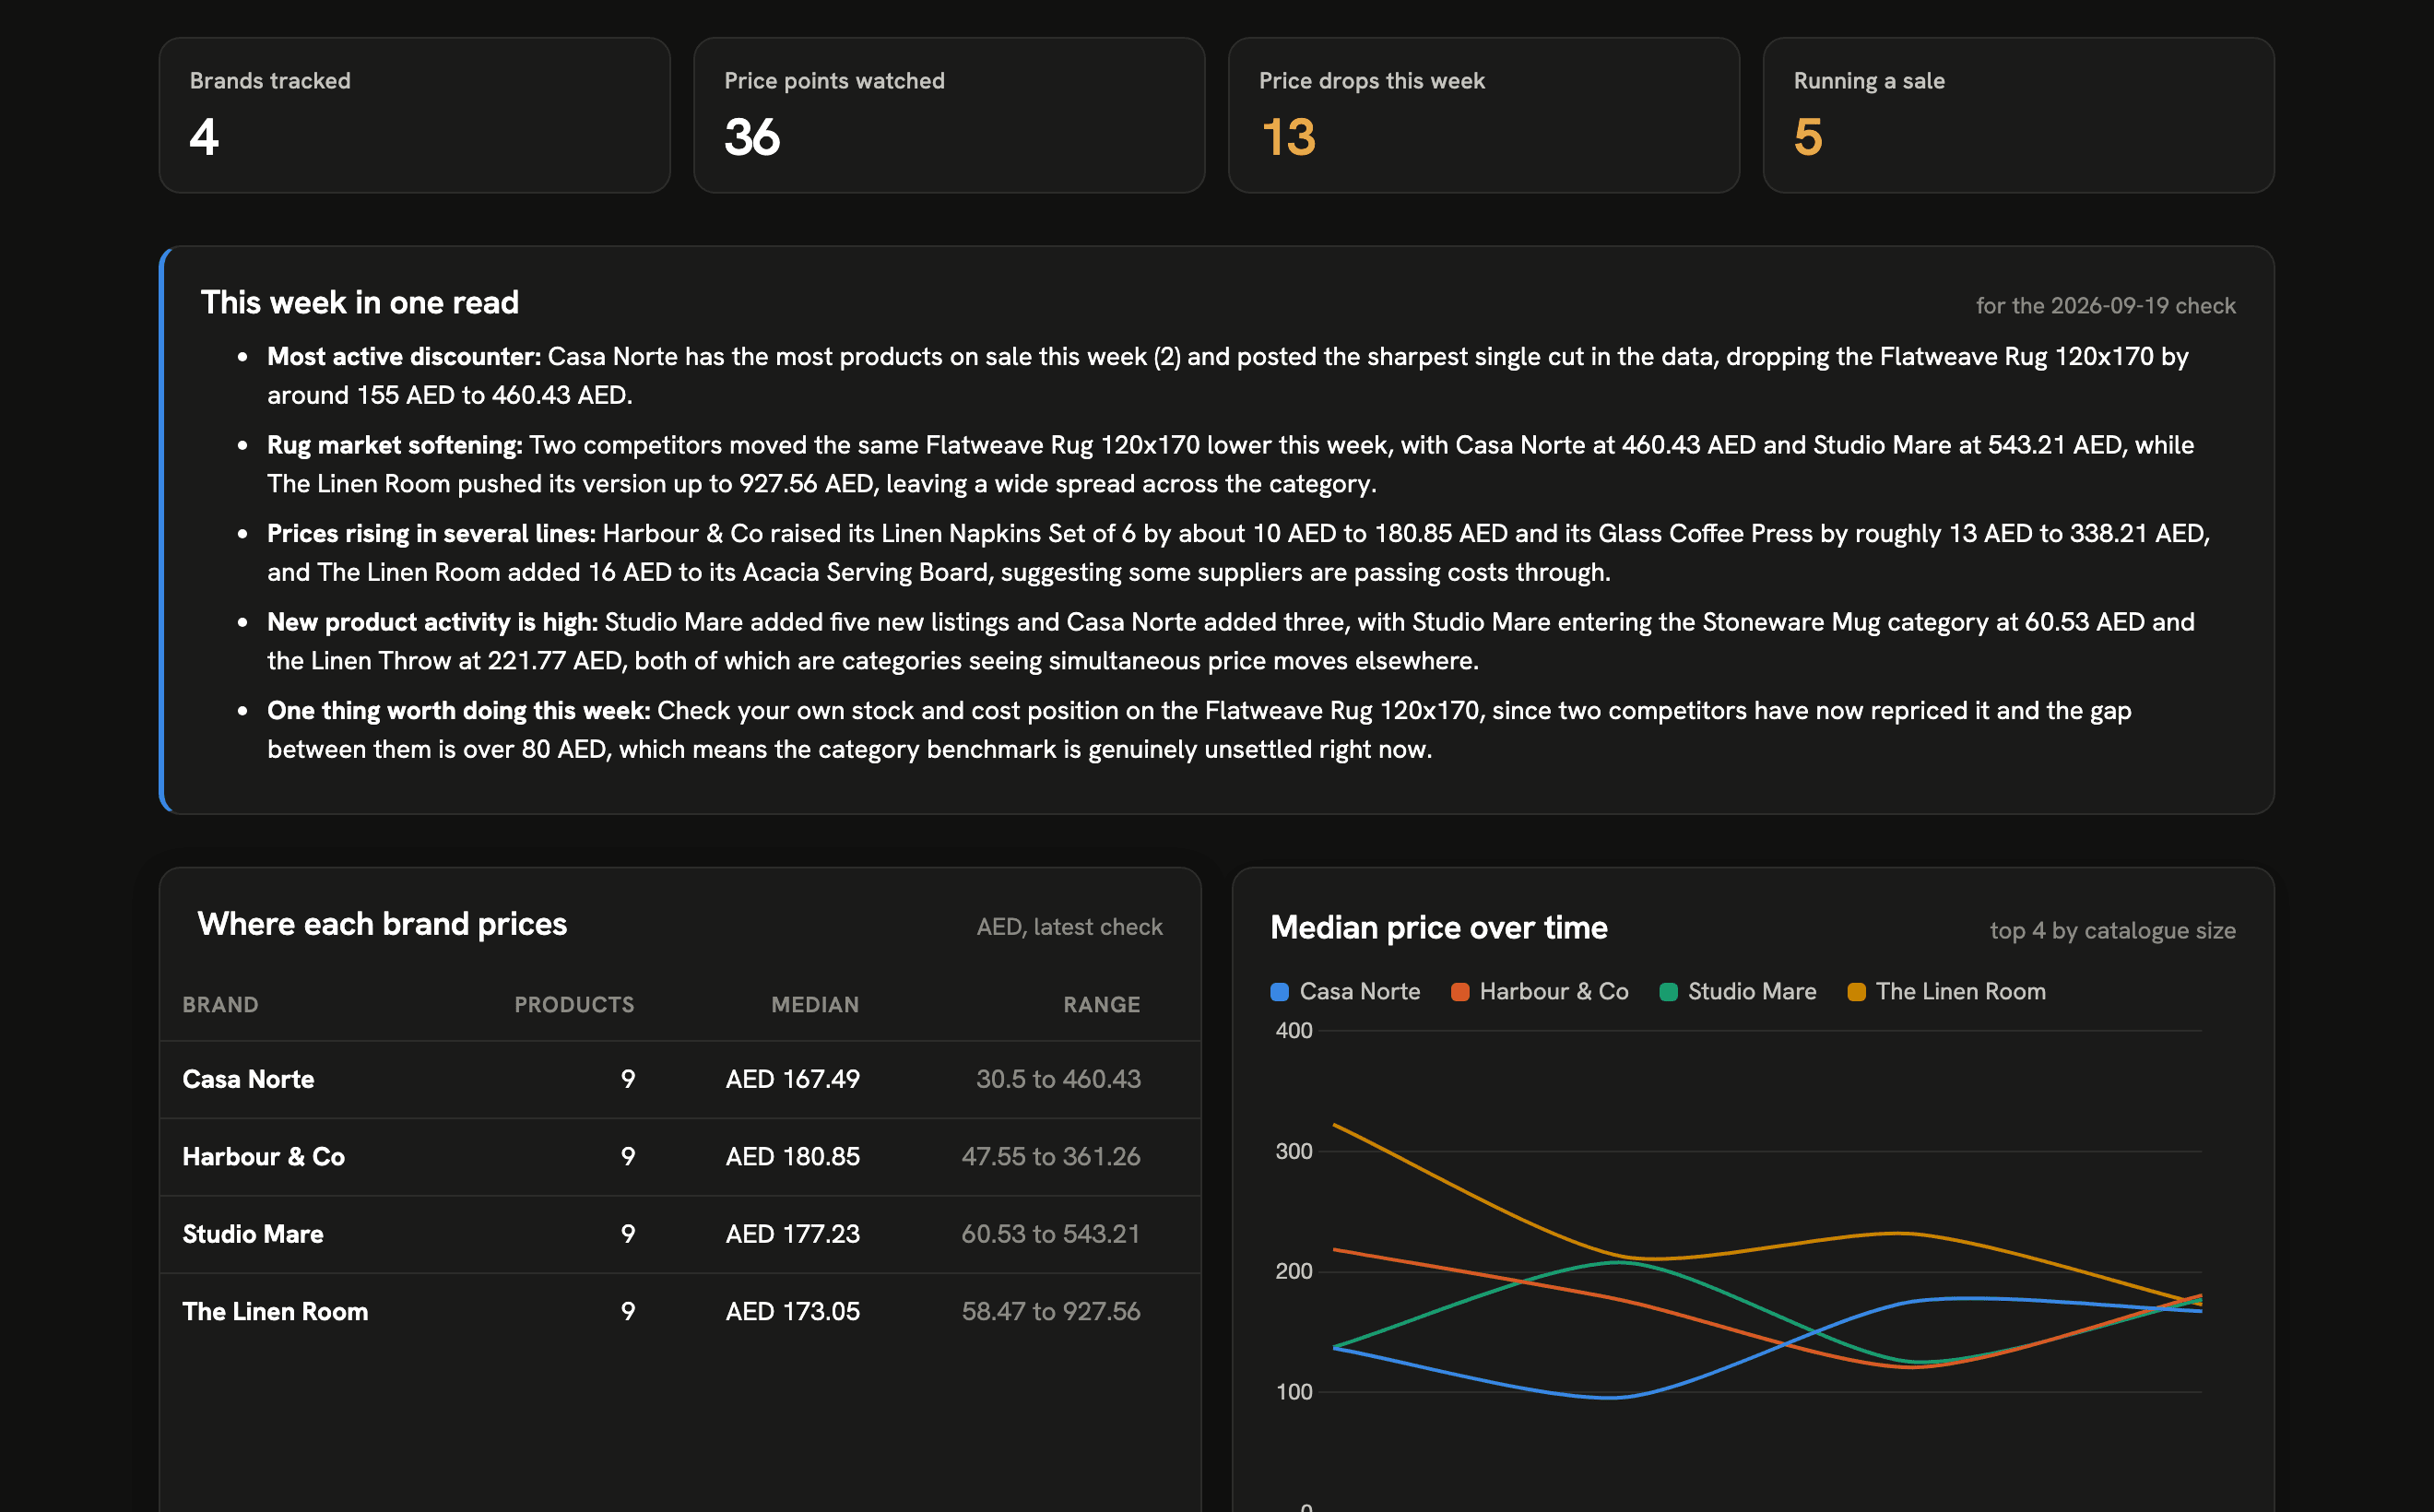Image resolution: width=2434 pixels, height=1512 pixels.
Task: Click 'Prices rising in several lines:' bullet heading
Action: pyautogui.click(x=431, y=534)
